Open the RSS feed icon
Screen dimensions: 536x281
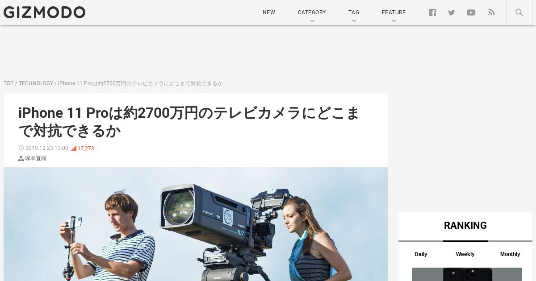(491, 12)
